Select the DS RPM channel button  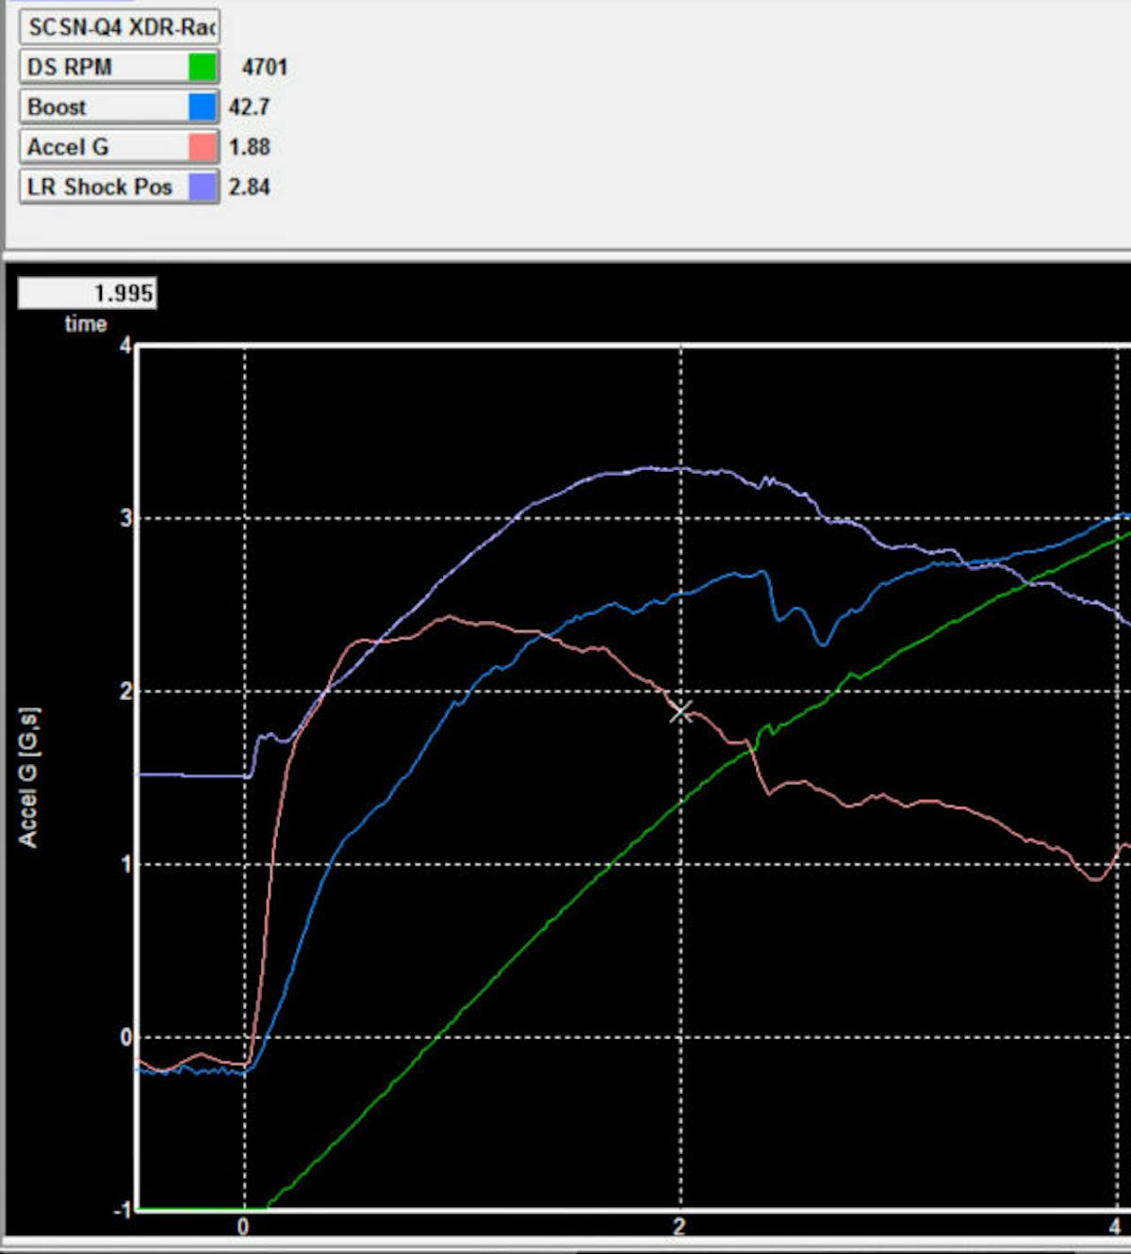104,67
